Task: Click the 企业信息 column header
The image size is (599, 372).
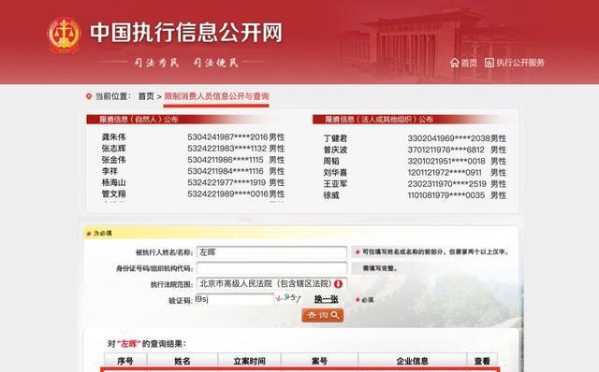Action: point(412,361)
